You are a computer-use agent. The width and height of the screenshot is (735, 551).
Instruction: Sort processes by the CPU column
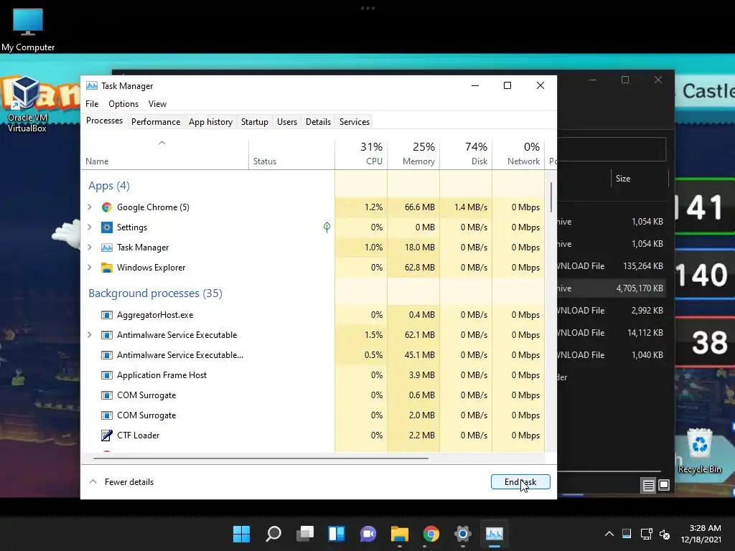click(x=361, y=155)
